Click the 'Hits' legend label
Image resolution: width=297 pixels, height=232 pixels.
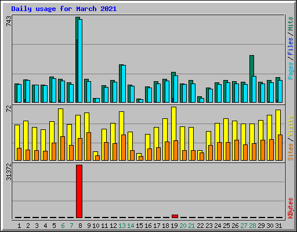point(291,24)
